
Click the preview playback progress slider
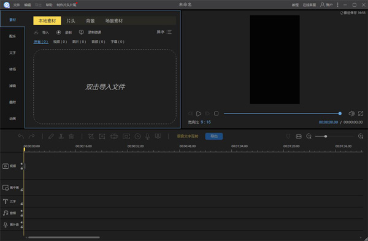pyautogui.click(x=282, y=113)
